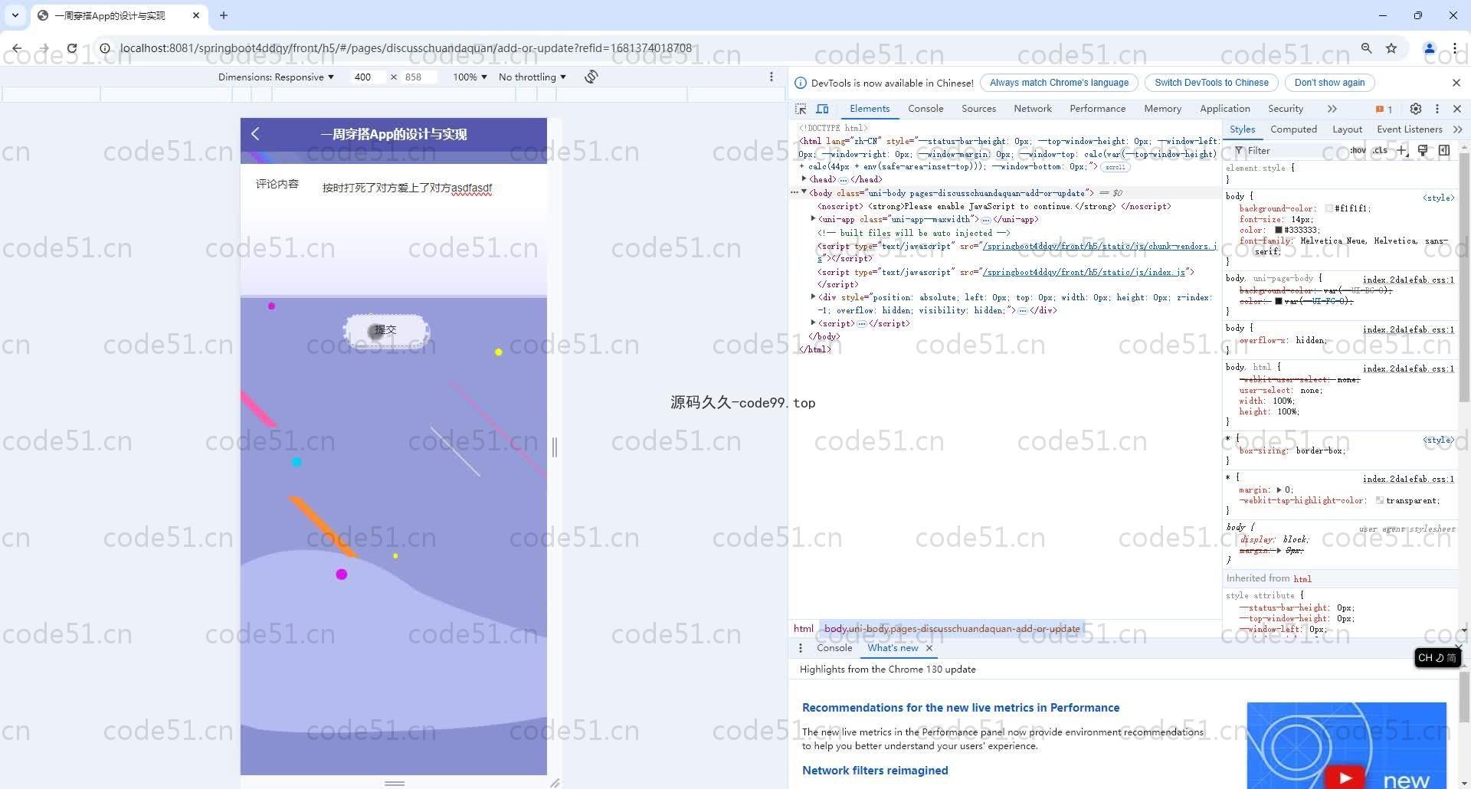Open the Computed styles tab
Viewport: 1471px width, 789px height.
(x=1293, y=129)
